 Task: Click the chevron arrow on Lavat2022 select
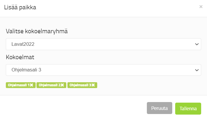[x=196, y=44]
